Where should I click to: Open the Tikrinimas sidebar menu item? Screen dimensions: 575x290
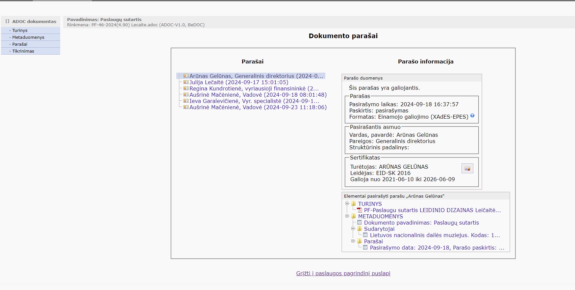(x=23, y=51)
